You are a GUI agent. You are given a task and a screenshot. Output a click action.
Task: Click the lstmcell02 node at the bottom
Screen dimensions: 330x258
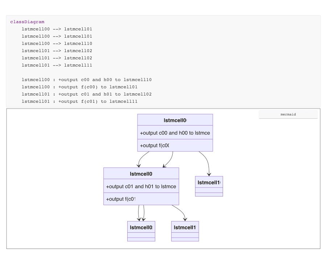[141, 228]
